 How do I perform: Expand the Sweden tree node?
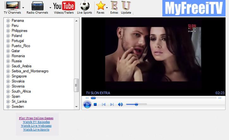pyautogui.click(x=8, y=107)
